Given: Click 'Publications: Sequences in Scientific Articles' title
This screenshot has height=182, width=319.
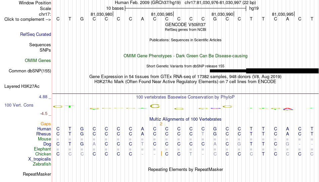Looking at the screenshot, I should 185,40.
